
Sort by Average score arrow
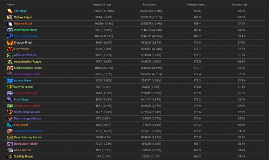[x=206, y=5]
